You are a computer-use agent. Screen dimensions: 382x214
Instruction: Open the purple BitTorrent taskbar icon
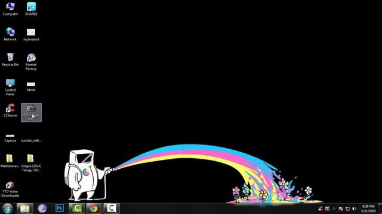coord(42,209)
